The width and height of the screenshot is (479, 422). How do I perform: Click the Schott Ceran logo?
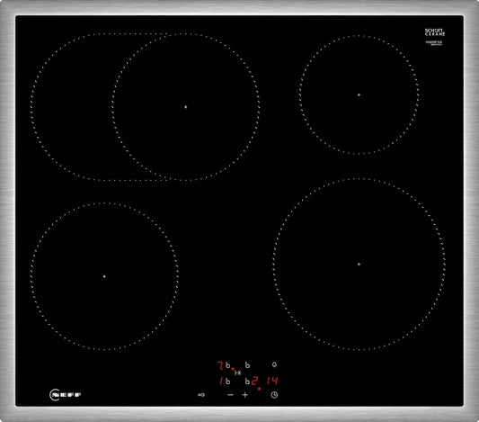[435, 32]
